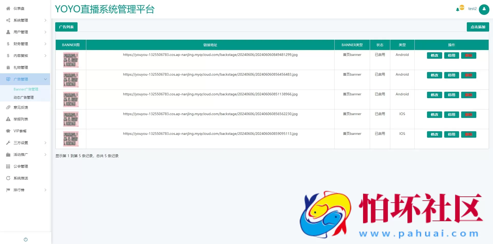The width and height of the screenshot is (493, 244).
Task: Expand the 财务管理 submenu arrow
Action: click(45, 44)
